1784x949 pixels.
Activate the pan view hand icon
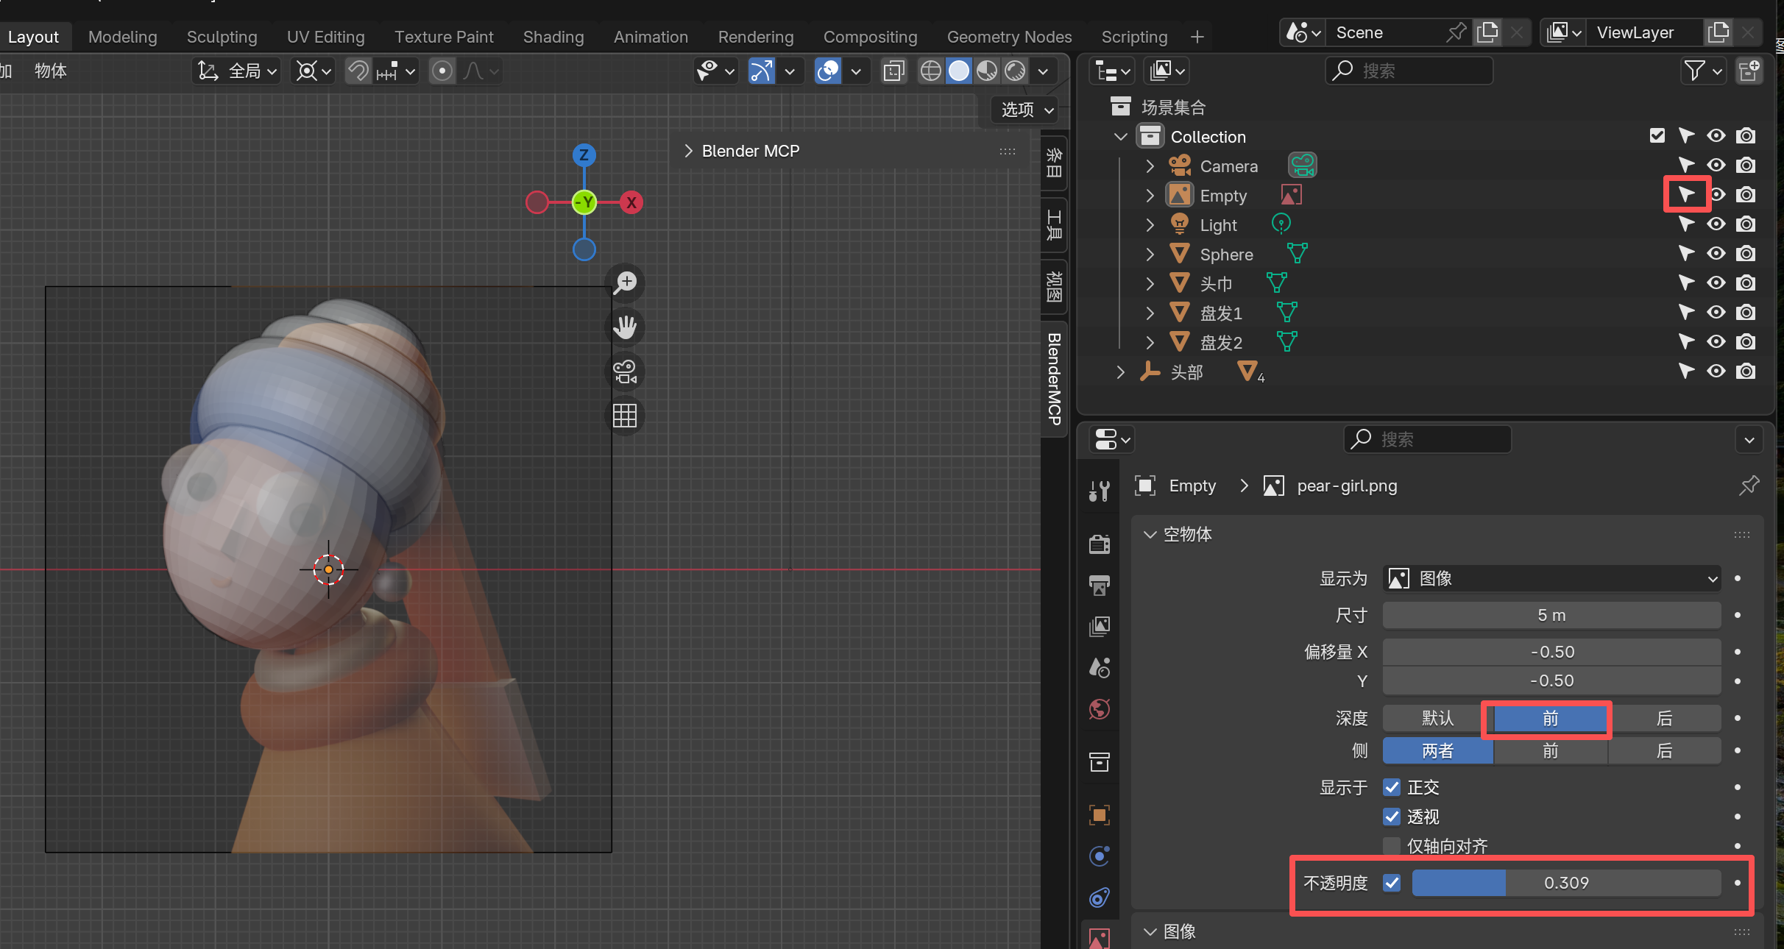coord(625,327)
